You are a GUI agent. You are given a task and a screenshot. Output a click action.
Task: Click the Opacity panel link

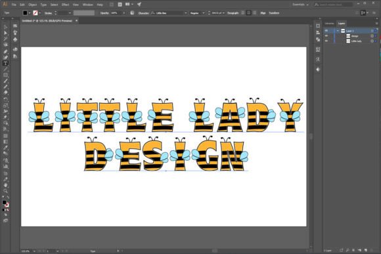pos(104,13)
